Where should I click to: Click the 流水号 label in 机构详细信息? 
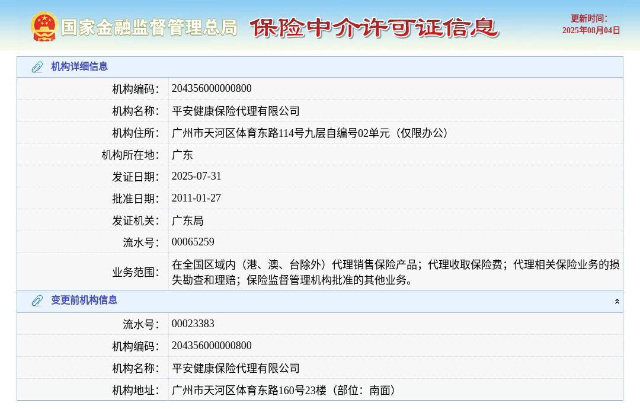(x=141, y=243)
